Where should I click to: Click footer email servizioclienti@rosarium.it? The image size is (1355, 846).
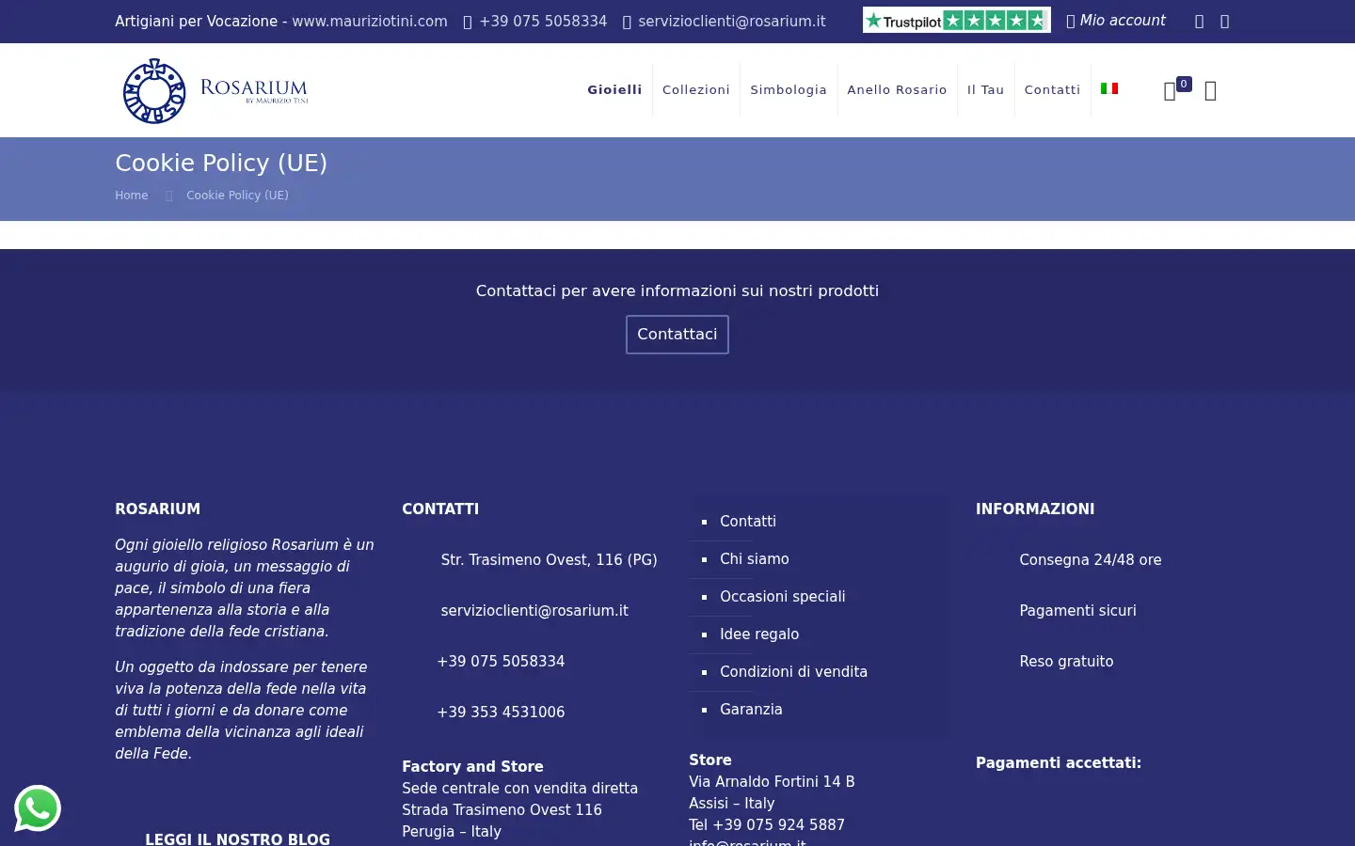[534, 611]
